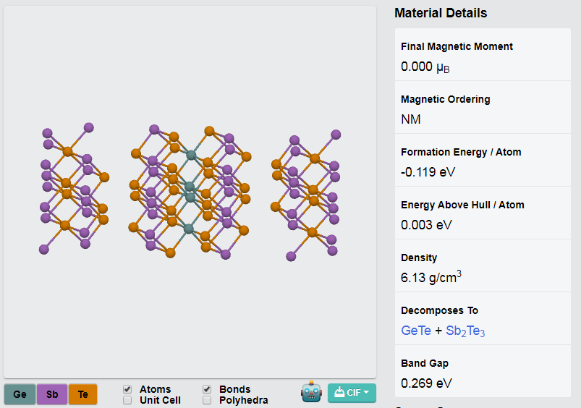Click the Energy Above Hull / Atom label
Viewport: 581px width, 408px height.
[462, 205]
